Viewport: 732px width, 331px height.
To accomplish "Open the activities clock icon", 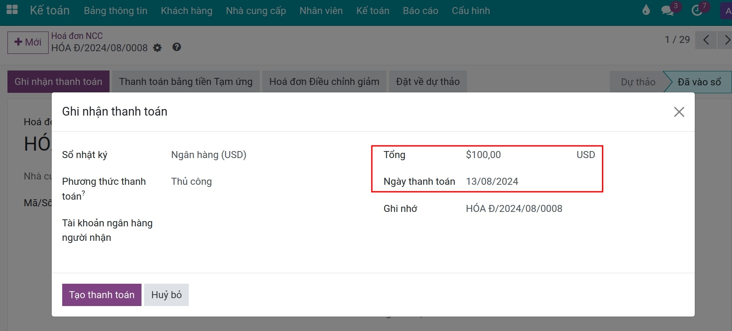I will point(697,11).
